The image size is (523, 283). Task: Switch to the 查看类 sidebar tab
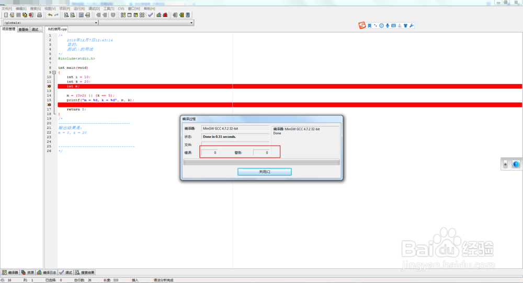(x=24, y=30)
